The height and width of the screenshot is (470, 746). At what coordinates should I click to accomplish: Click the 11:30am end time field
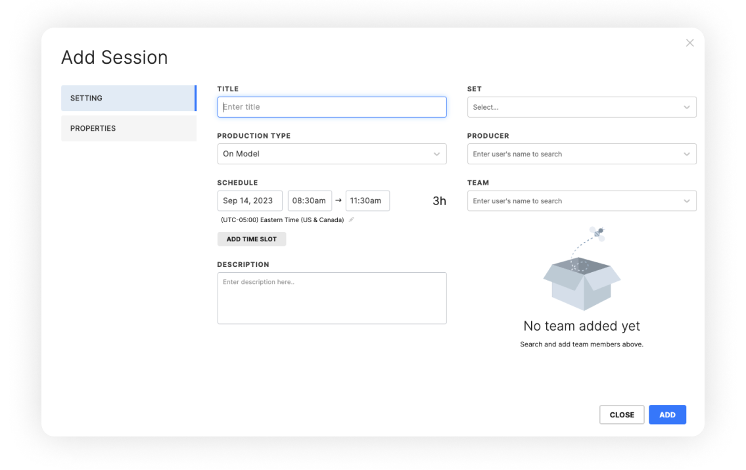(x=367, y=200)
